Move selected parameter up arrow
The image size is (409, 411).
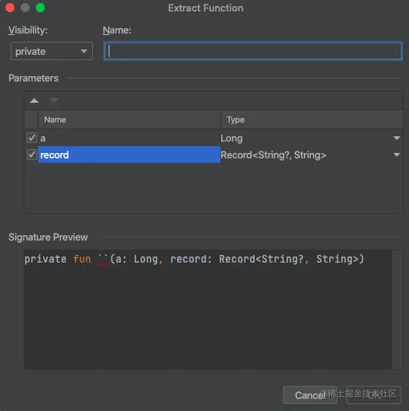pos(34,100)
